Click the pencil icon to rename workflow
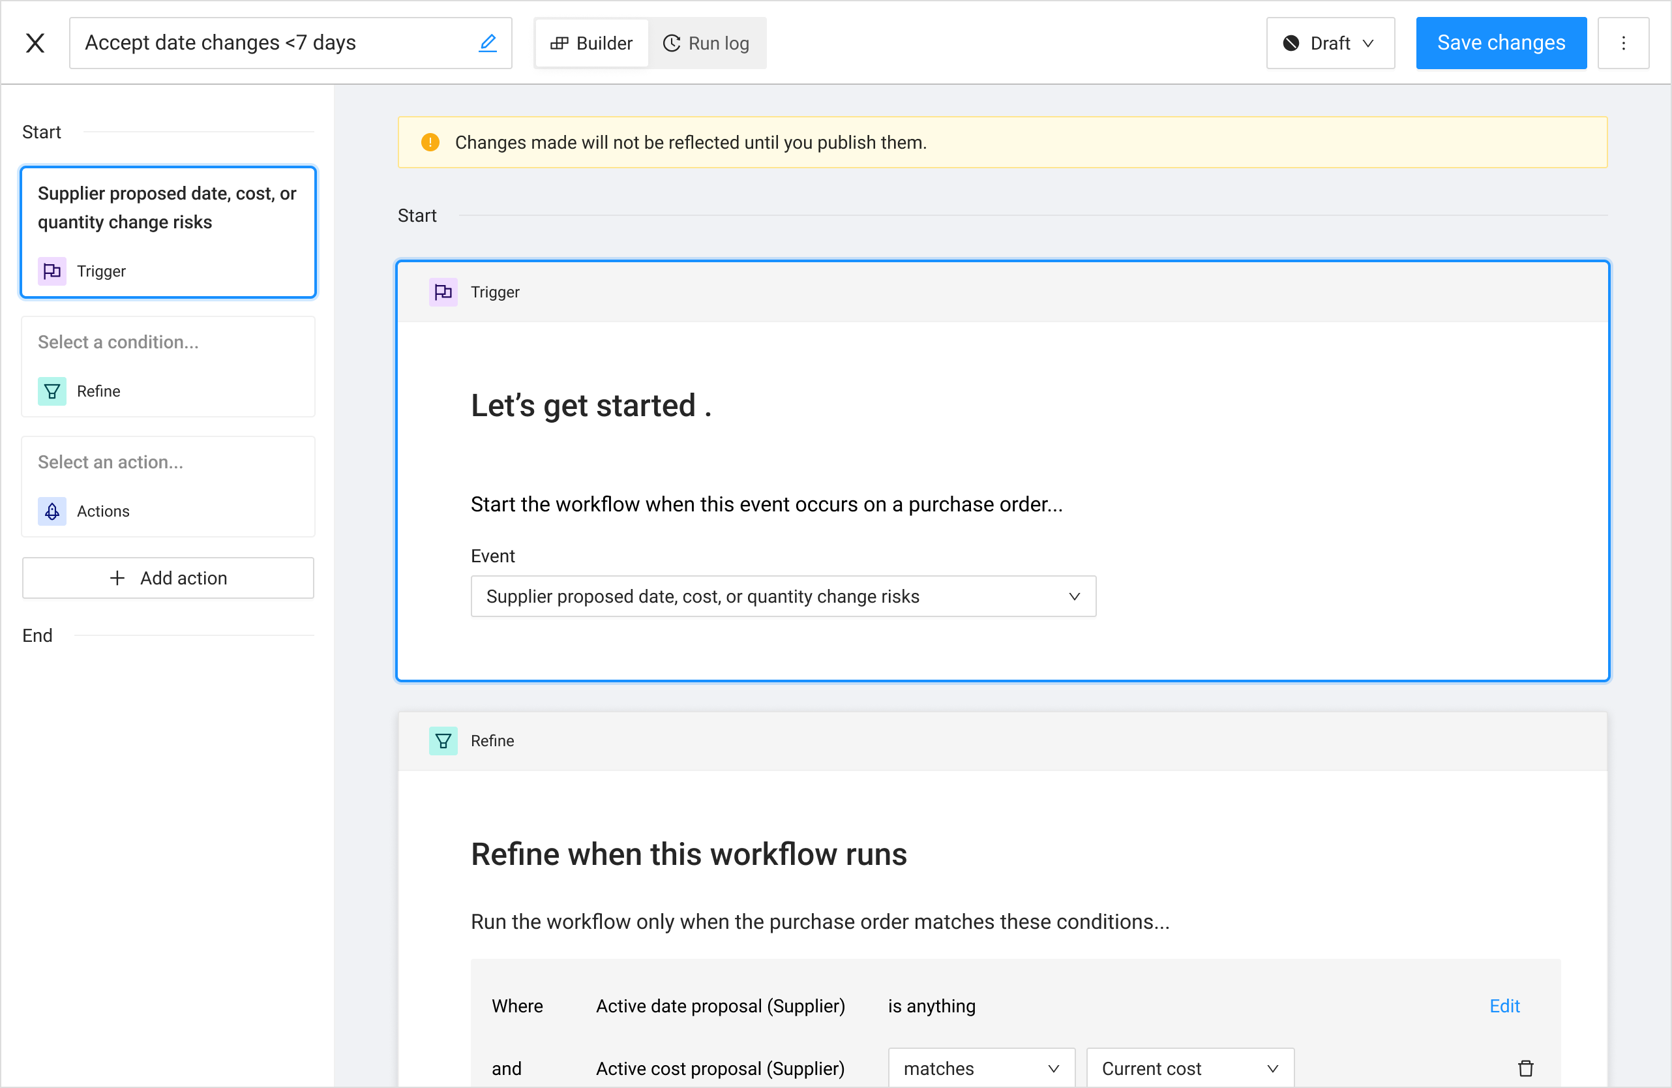1672x1088 pixels. (x=488, y=43)
